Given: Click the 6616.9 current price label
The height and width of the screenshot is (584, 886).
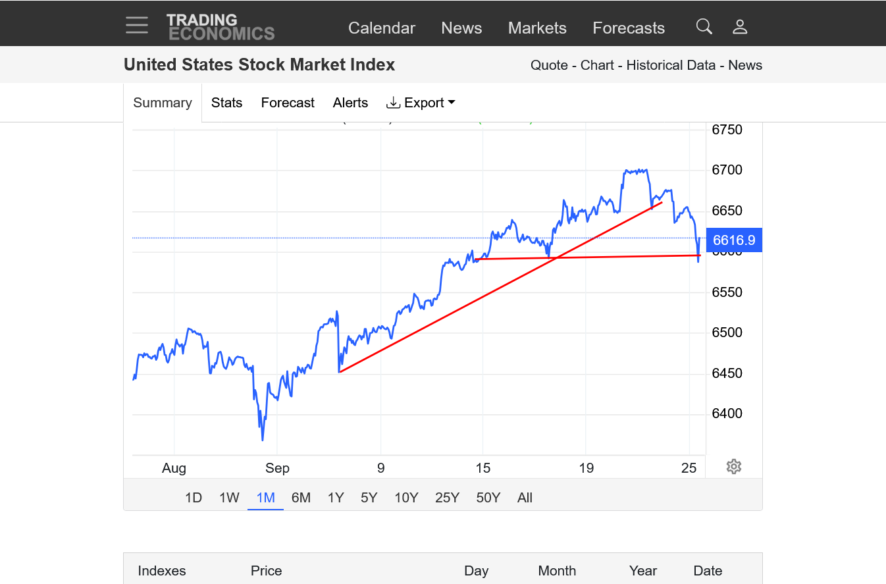Looking at the screenshot, I should (734, 240).
